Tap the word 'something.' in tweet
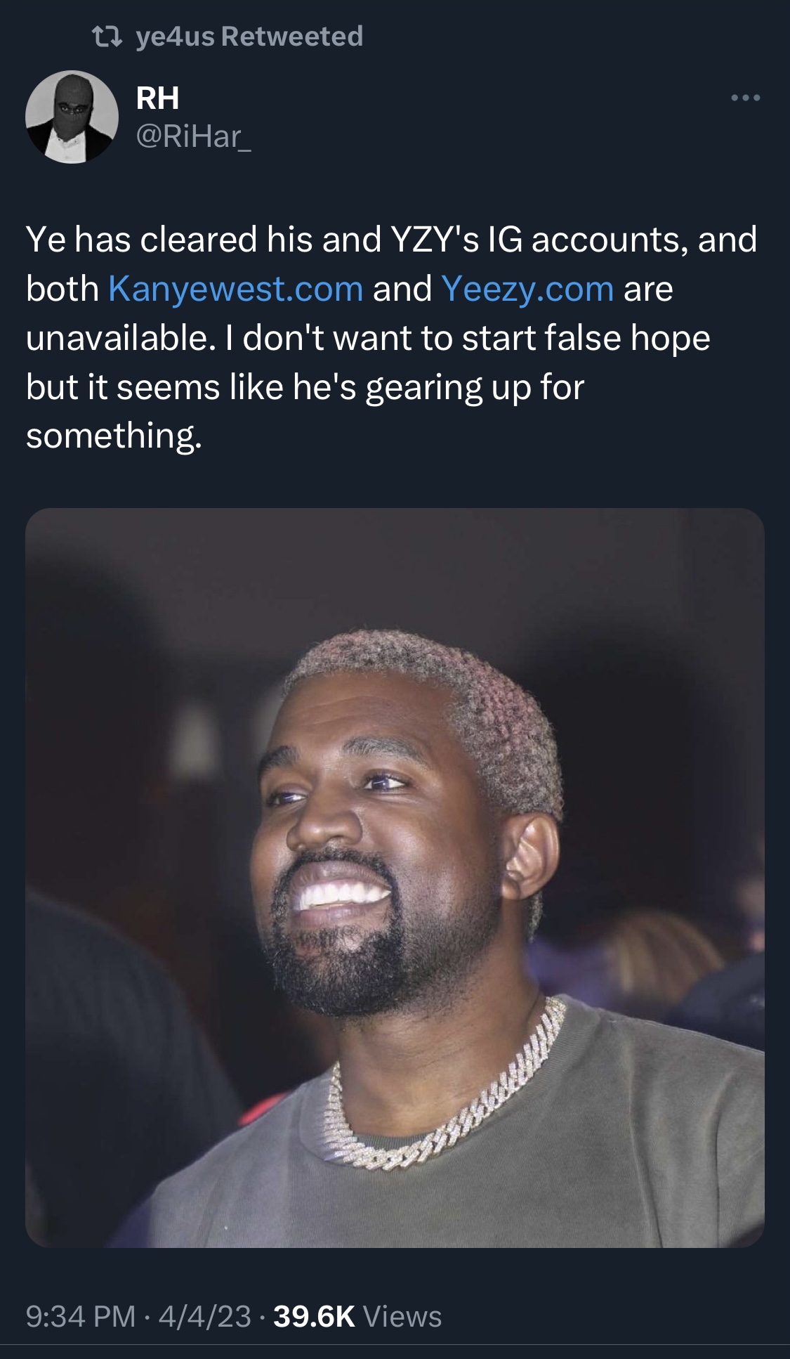Screen dimensions: 790x1359 [x=114, y=436]
